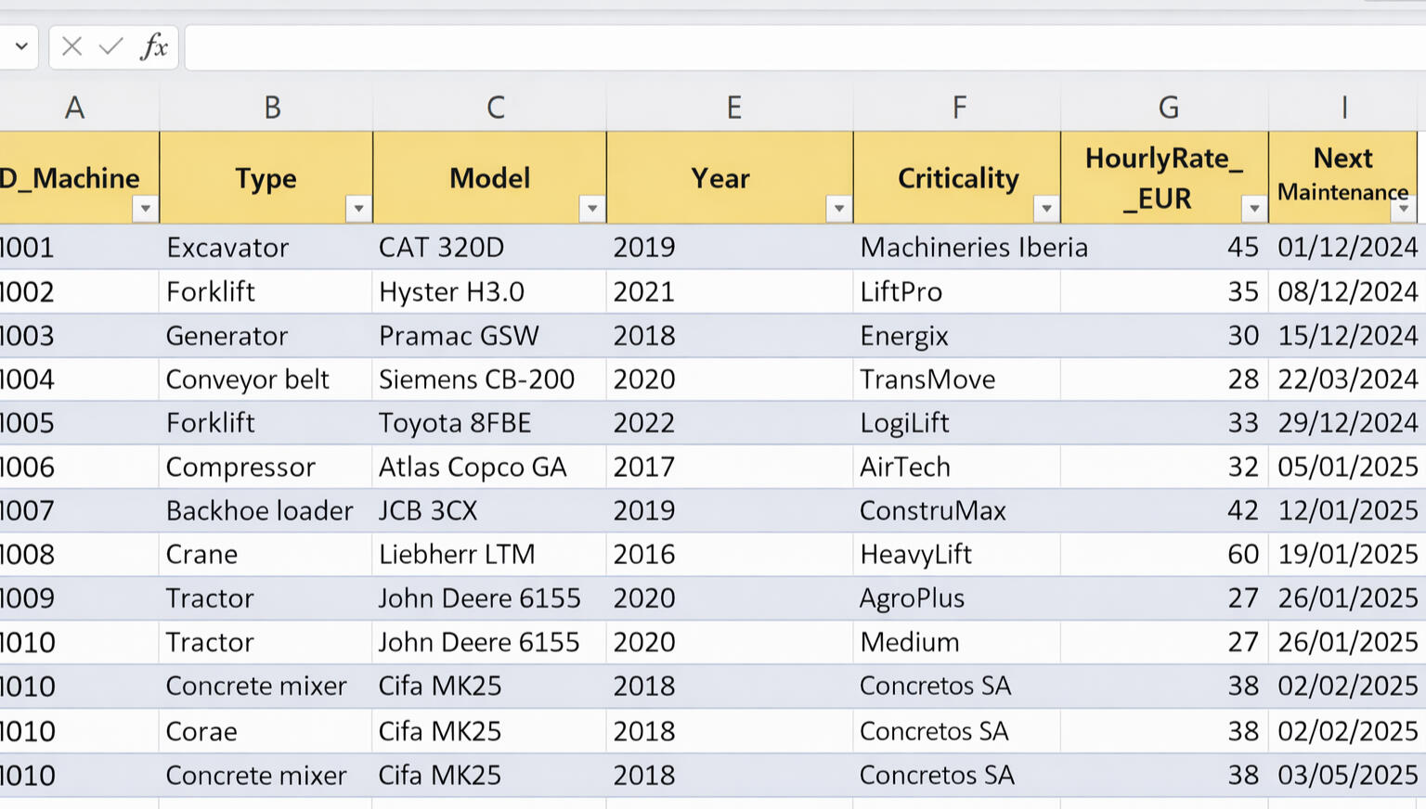The width and height of the screenshot is (1426, 809).
Task: Select the cell with hourly rate 60
Action: [x=1166, y=554]
